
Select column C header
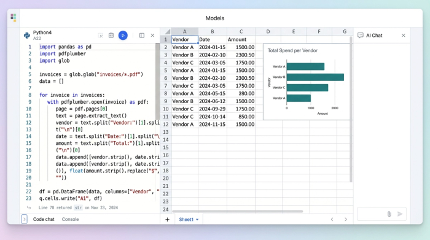click(241, 31)
